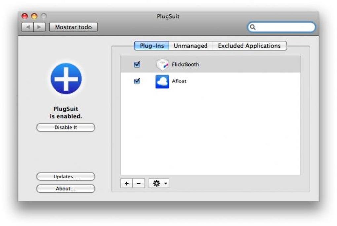The height and width of the screenshot is (226, 337).
Task: Close the PlugSuit window
Action: [x=25, y=16]
